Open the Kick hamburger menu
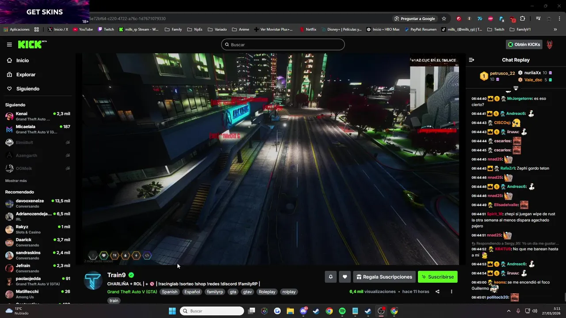Viewport: 566px width, 318px height. point(9,45)
